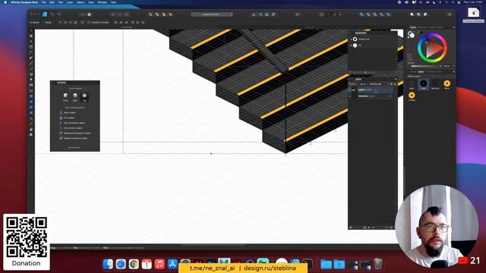Screen dimensions: 486x273
Task: Open the top toolbar center dropdown field
Action: 212,14
